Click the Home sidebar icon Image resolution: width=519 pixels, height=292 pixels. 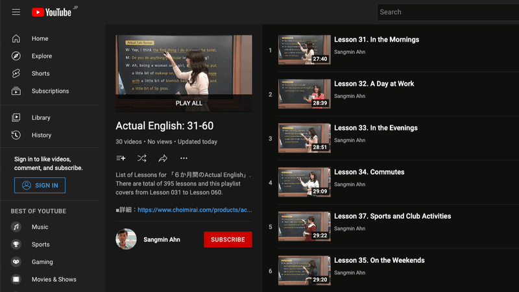16,38
